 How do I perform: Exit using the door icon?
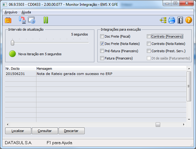coord(180,20)
